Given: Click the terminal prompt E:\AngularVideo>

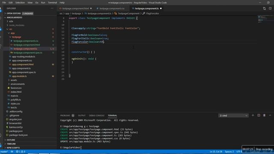Looking at the screenshot, I should [x=70, y=148].
